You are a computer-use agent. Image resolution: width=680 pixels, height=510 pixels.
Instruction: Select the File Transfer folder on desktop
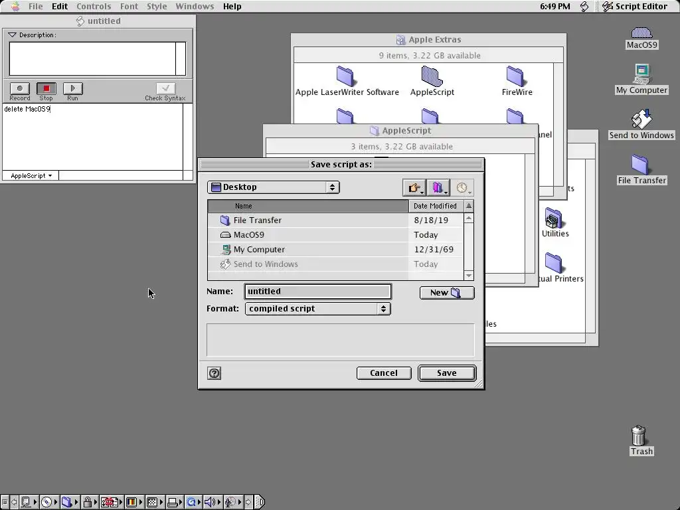tap(641, 165)
